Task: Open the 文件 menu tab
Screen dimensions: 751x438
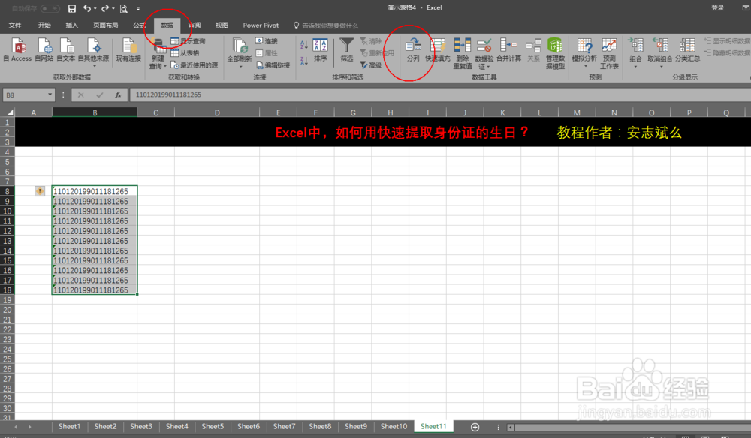Action: pos(15,25)
